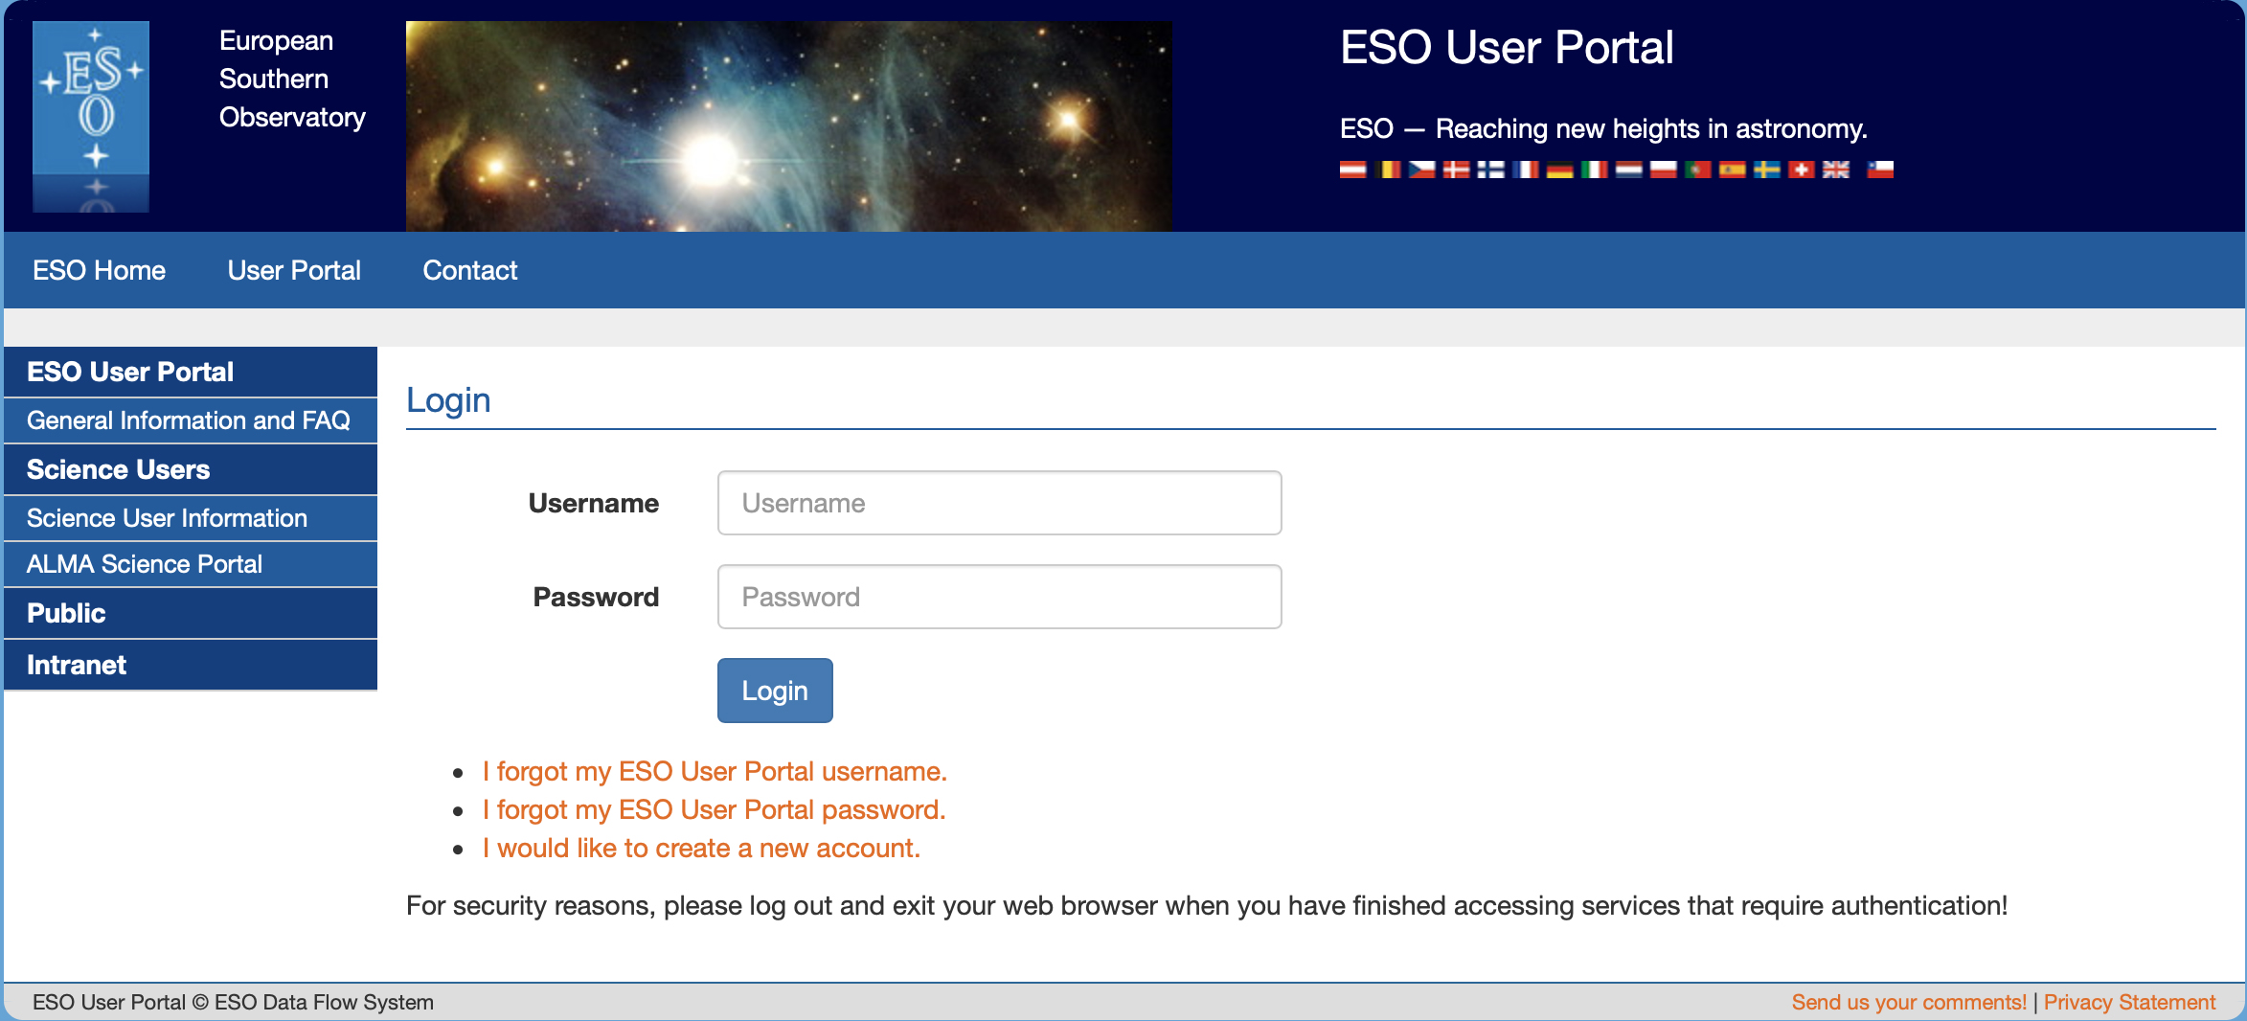Click the German flag icon
Screen dimensions: 2247x1021
1559,170
